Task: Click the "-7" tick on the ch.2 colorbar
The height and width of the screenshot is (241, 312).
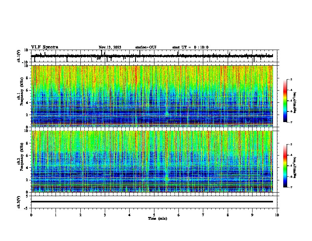Action: [291, 187]
